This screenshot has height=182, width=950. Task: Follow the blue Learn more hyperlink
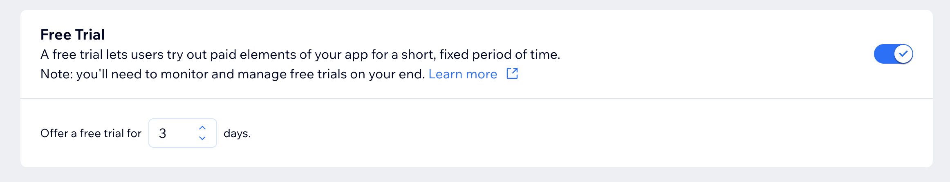point(463,74)
